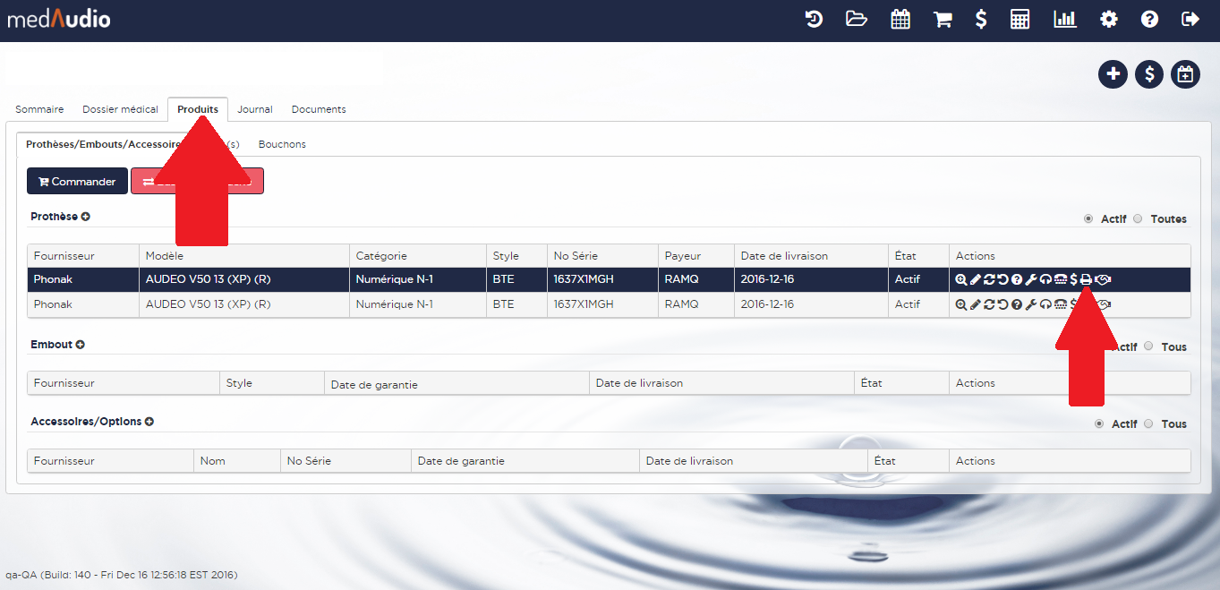The width and height of the screenshot is (1220, 590).
Task: Click the magnifier view icon in the first prosthesis row
Action: (x=960, y=279)
